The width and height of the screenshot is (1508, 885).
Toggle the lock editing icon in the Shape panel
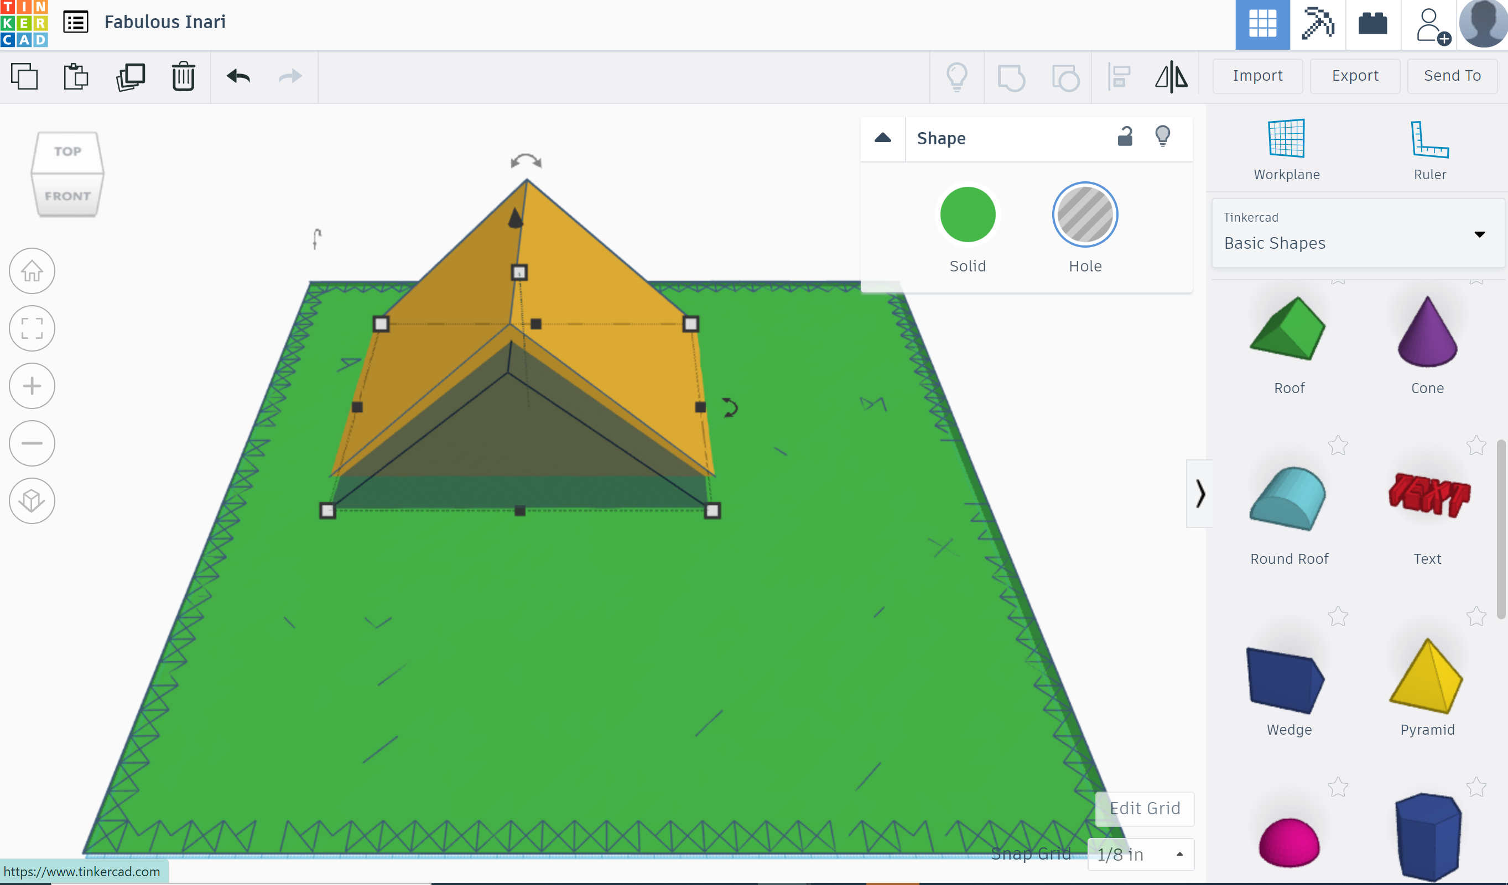[1125, 137]
